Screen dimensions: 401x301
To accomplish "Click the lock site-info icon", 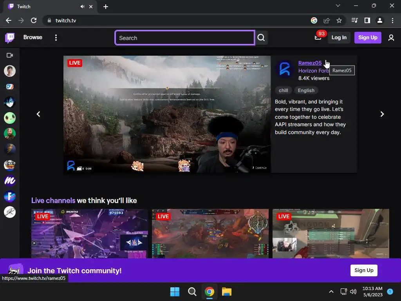I will pos(49,20).
